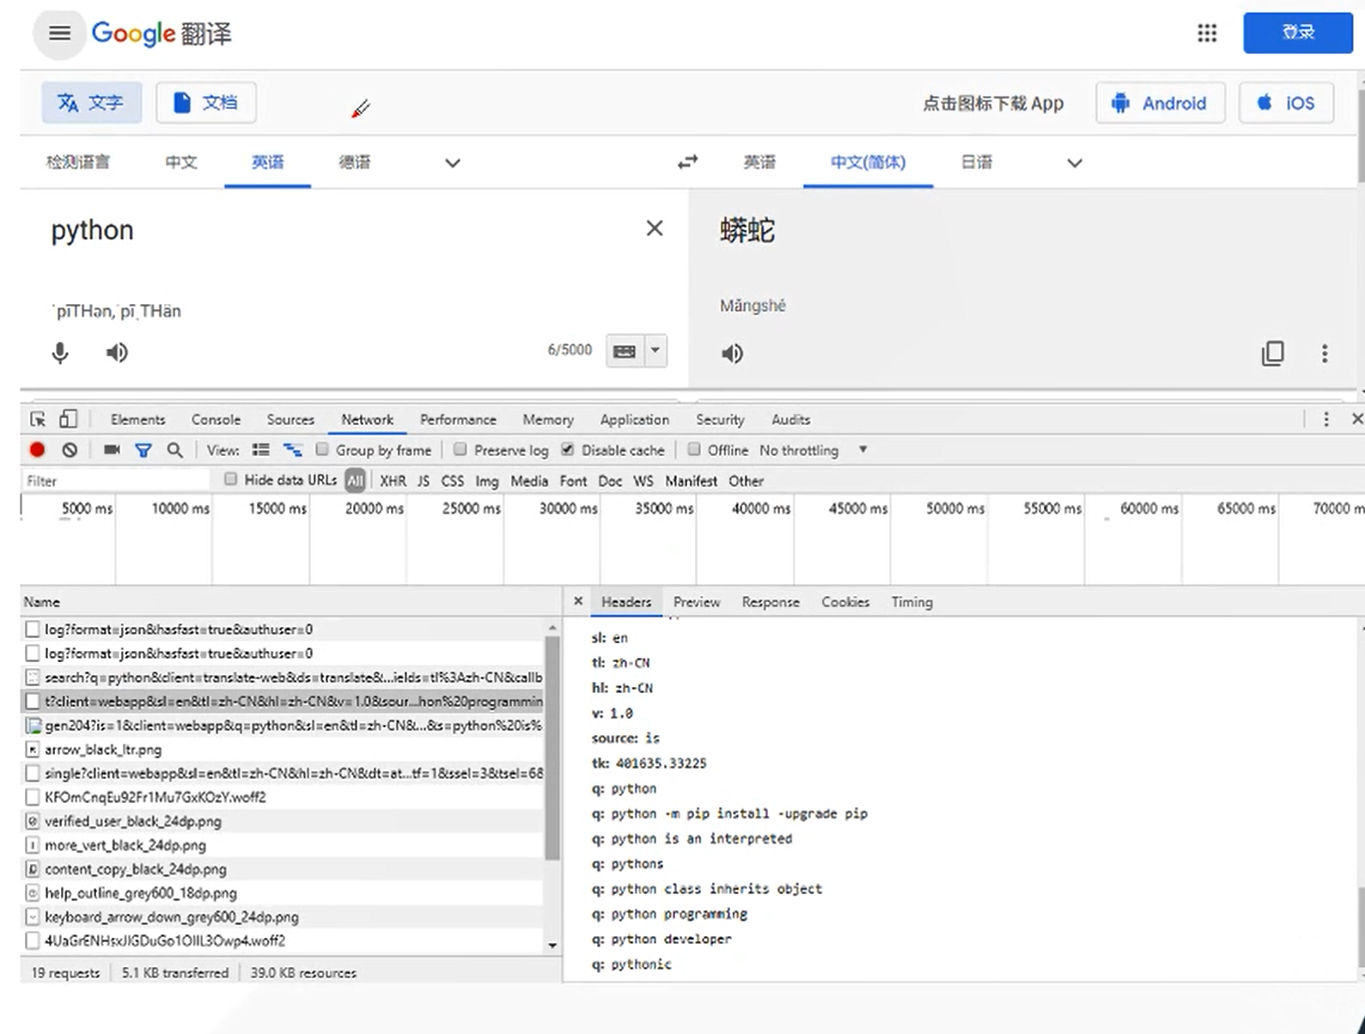This screenshot has height=1034, width=1365.
Task: Open the Google apps grid
Action: 1207,33
